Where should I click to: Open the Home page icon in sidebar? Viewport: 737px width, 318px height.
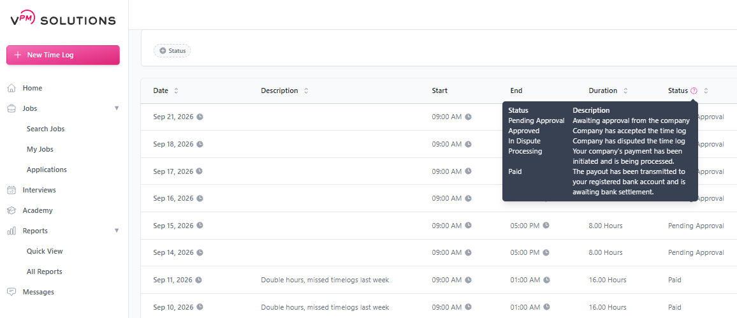11,88
